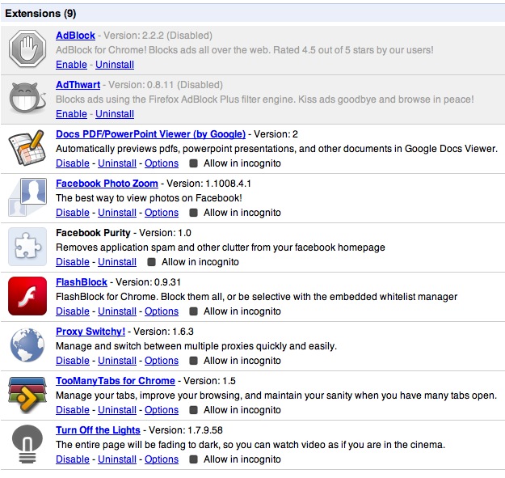This screenshot has height=478, width=505.
Task: Toggle incognito checkbox for Facebook Purity
Action: coord(152,262)
